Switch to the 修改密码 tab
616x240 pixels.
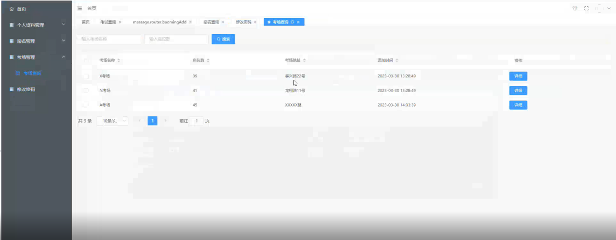[x=243, y=22]
